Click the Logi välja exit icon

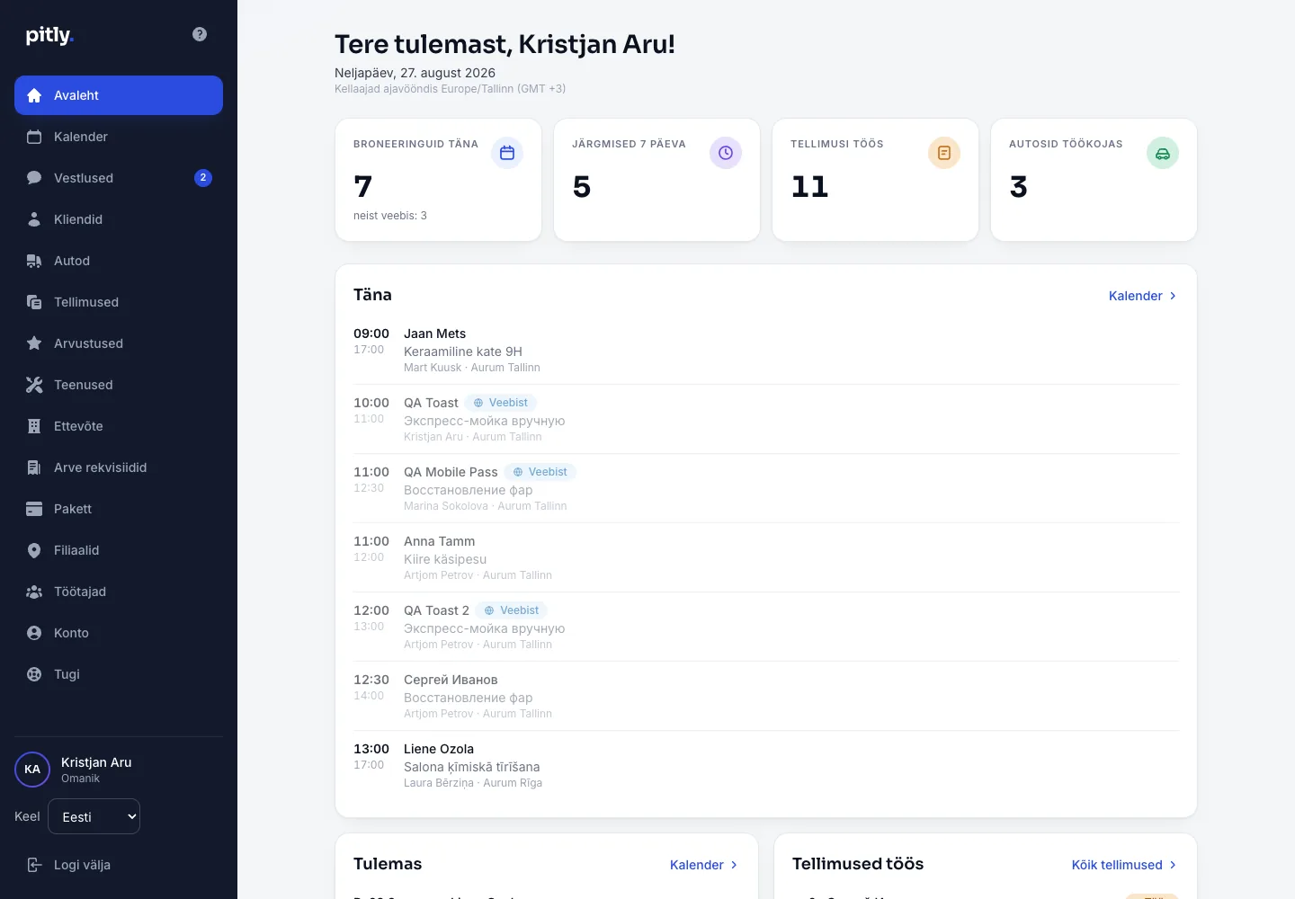[x=34, y=865]
